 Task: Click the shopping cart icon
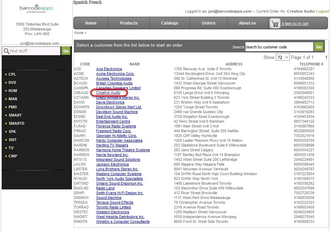[275, 24]
